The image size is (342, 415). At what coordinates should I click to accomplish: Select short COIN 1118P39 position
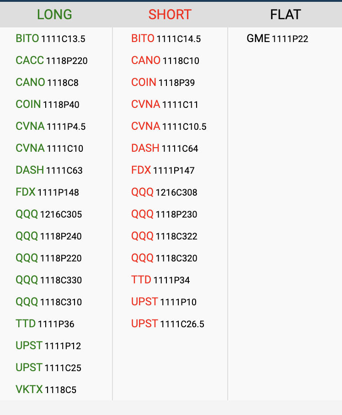[163, 83]
